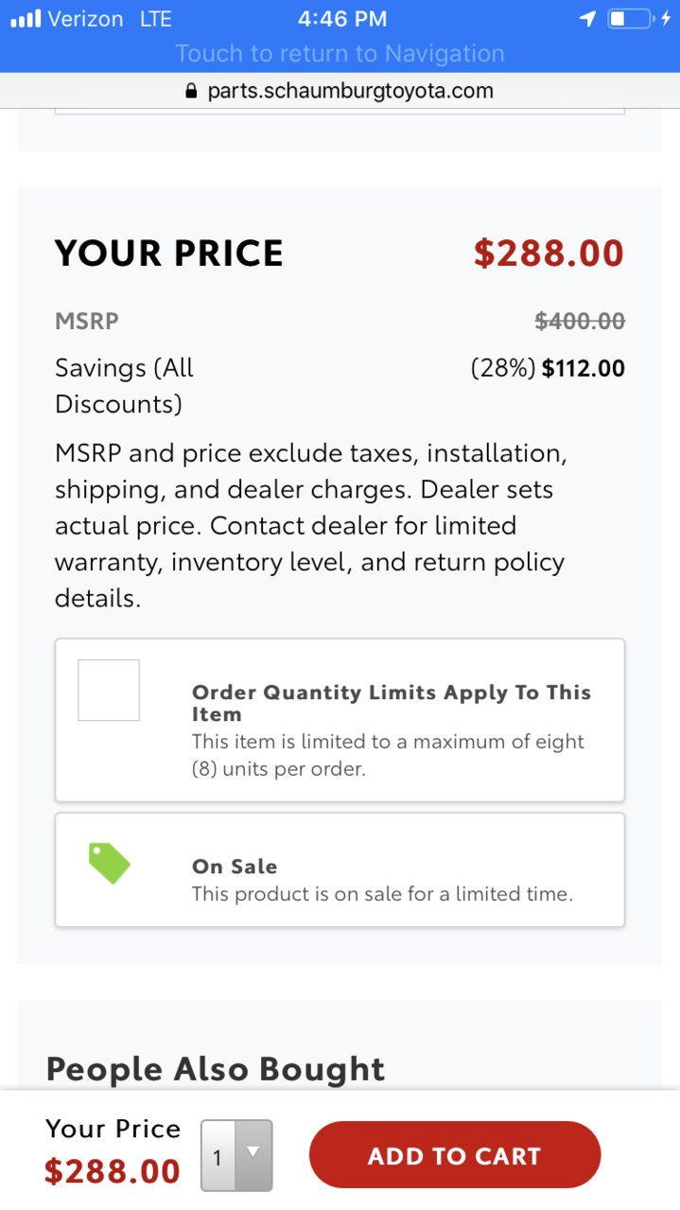Tap the parts.schaumburgtoyota.com address bar
Image resolution: width=680 pixels, height=1210 pixels.
tap(340, 92)
